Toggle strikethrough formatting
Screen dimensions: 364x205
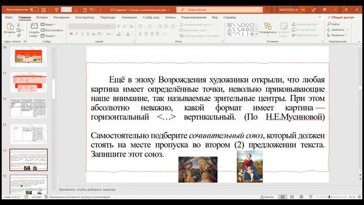pyautogui.click(x=93, y=34)
